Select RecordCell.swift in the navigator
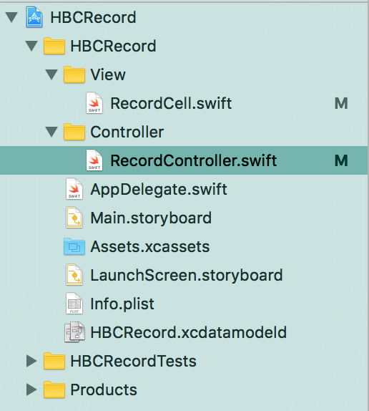The height and width of the screenshot is (411, 369). click(x=171, y=103)
